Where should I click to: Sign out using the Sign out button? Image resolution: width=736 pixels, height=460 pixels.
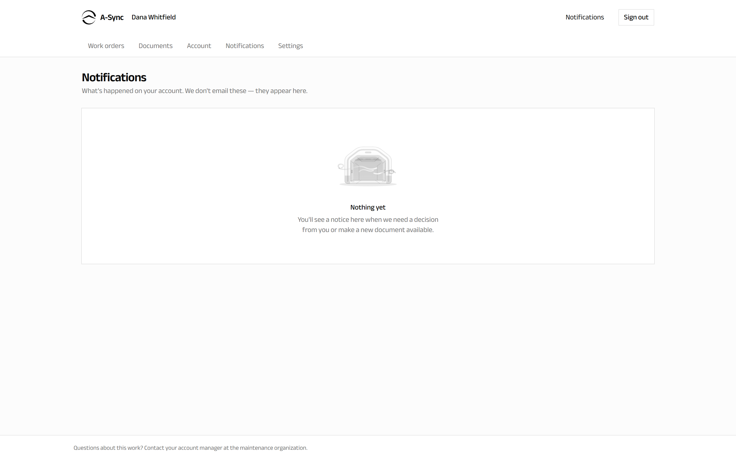coord(636,17)
